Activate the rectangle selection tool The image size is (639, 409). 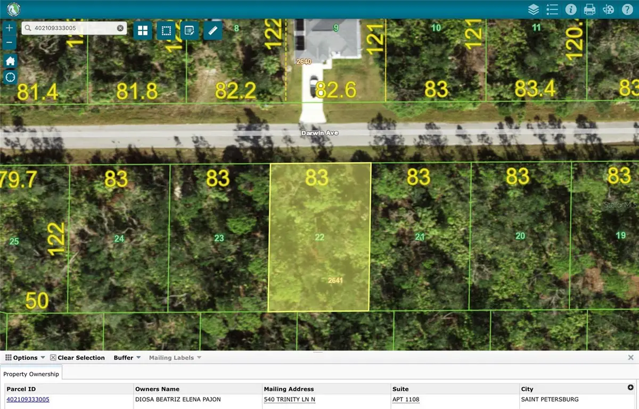(166, 30)
